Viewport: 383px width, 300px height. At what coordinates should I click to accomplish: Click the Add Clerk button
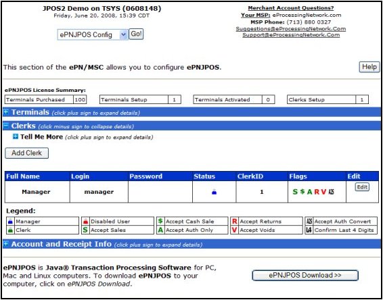click(x=27, y=153)
